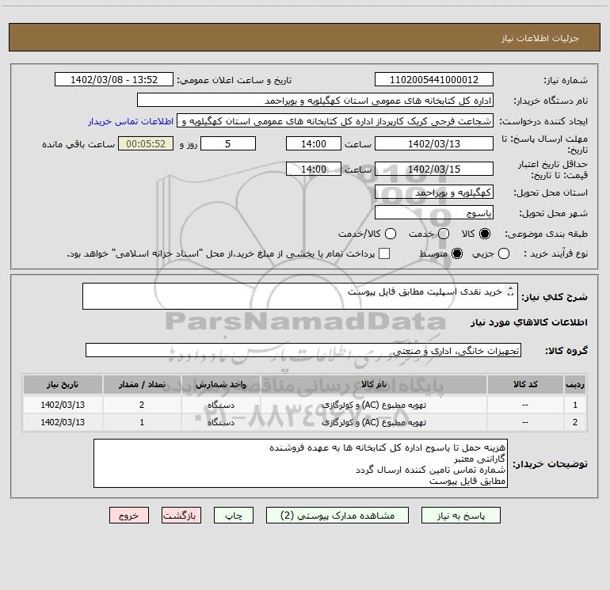Select the کالا radio button
The image size is (610, 590).
pos(485,234)
